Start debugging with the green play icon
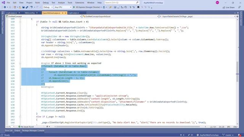 coord(74,7)
